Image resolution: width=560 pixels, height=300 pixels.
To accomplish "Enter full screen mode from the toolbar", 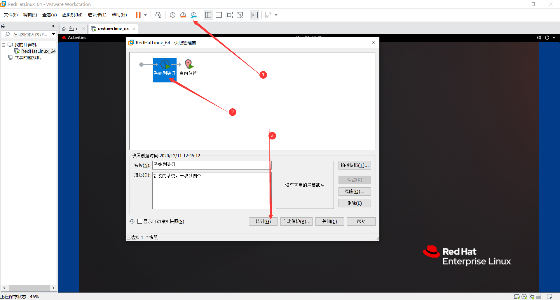I will point(229,15).
